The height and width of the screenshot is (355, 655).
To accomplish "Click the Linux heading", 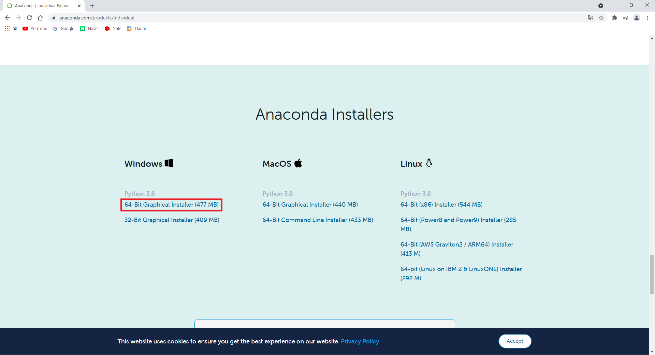I will tap(411, 164).
